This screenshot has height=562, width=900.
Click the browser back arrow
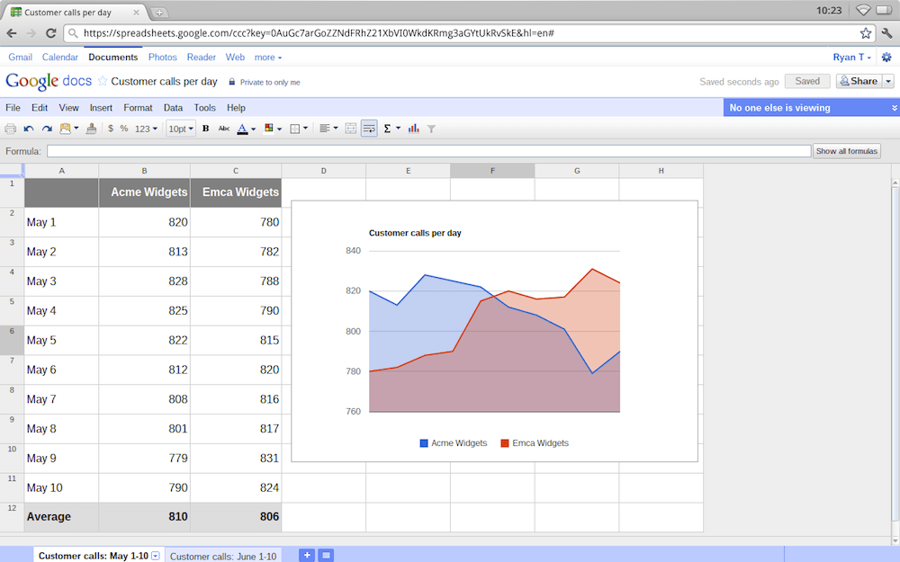pyautogui.click(x=12, y=33)
